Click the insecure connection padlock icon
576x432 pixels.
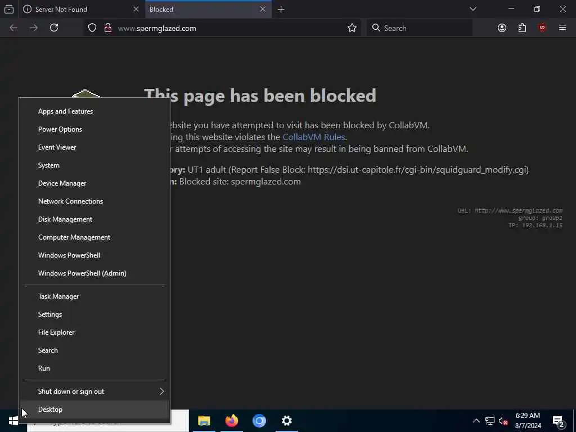point(107,28)
